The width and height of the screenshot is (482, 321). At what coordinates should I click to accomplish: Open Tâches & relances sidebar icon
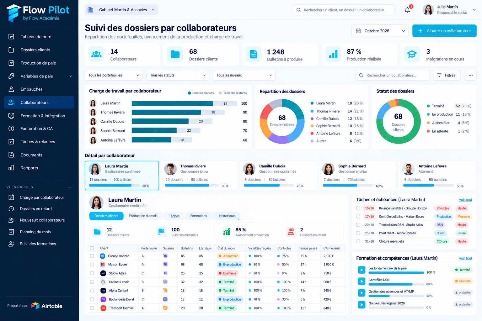click(x=11, y=142)
